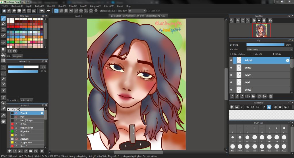The height and width of the screenshot is (158, 294).
Task: Select the Hand pan tool
Action: [3, 122]
